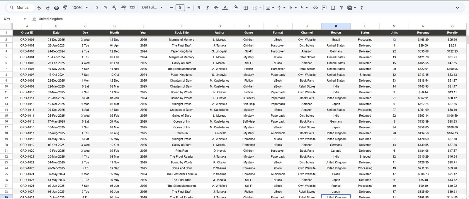Select column F header

[x=181, y=26]
